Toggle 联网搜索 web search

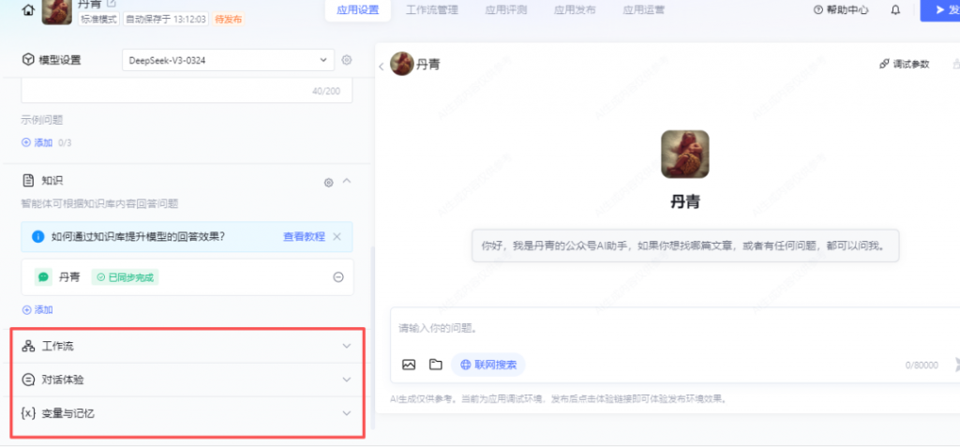click(488, 365)
